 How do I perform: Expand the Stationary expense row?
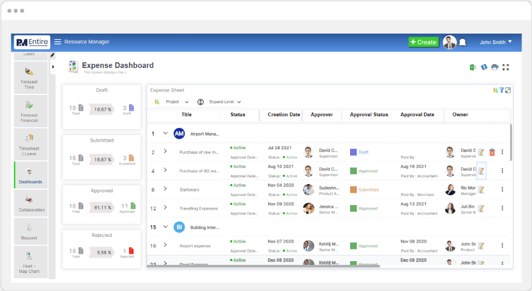tap(165, 189)
